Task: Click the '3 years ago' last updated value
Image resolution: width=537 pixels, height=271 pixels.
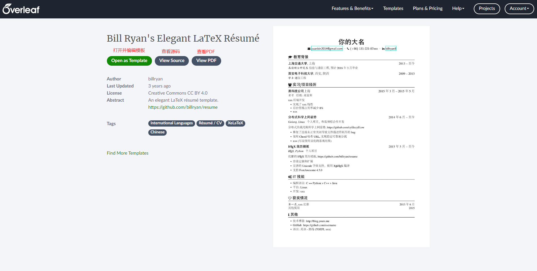Action: tap(159, 86)
